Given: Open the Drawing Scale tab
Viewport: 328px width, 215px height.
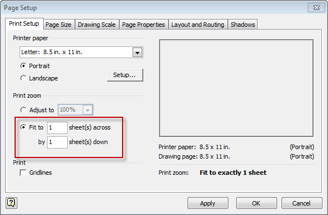Looking at the screenshot, I should [x=97, y=25].
